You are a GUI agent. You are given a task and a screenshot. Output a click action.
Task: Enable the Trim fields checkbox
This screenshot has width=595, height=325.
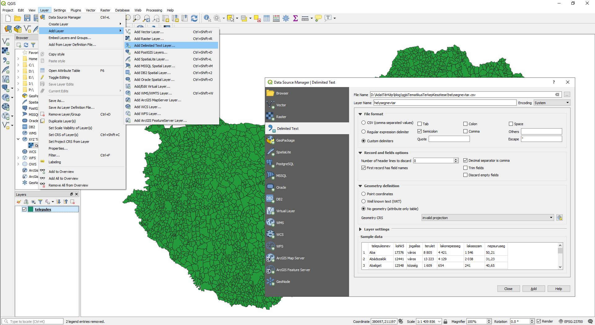coord(466,168)
